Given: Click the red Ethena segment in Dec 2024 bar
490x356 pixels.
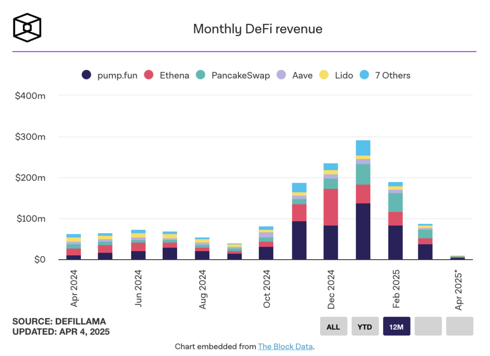Looking at the screenshot, I should (x=331, y=207).
